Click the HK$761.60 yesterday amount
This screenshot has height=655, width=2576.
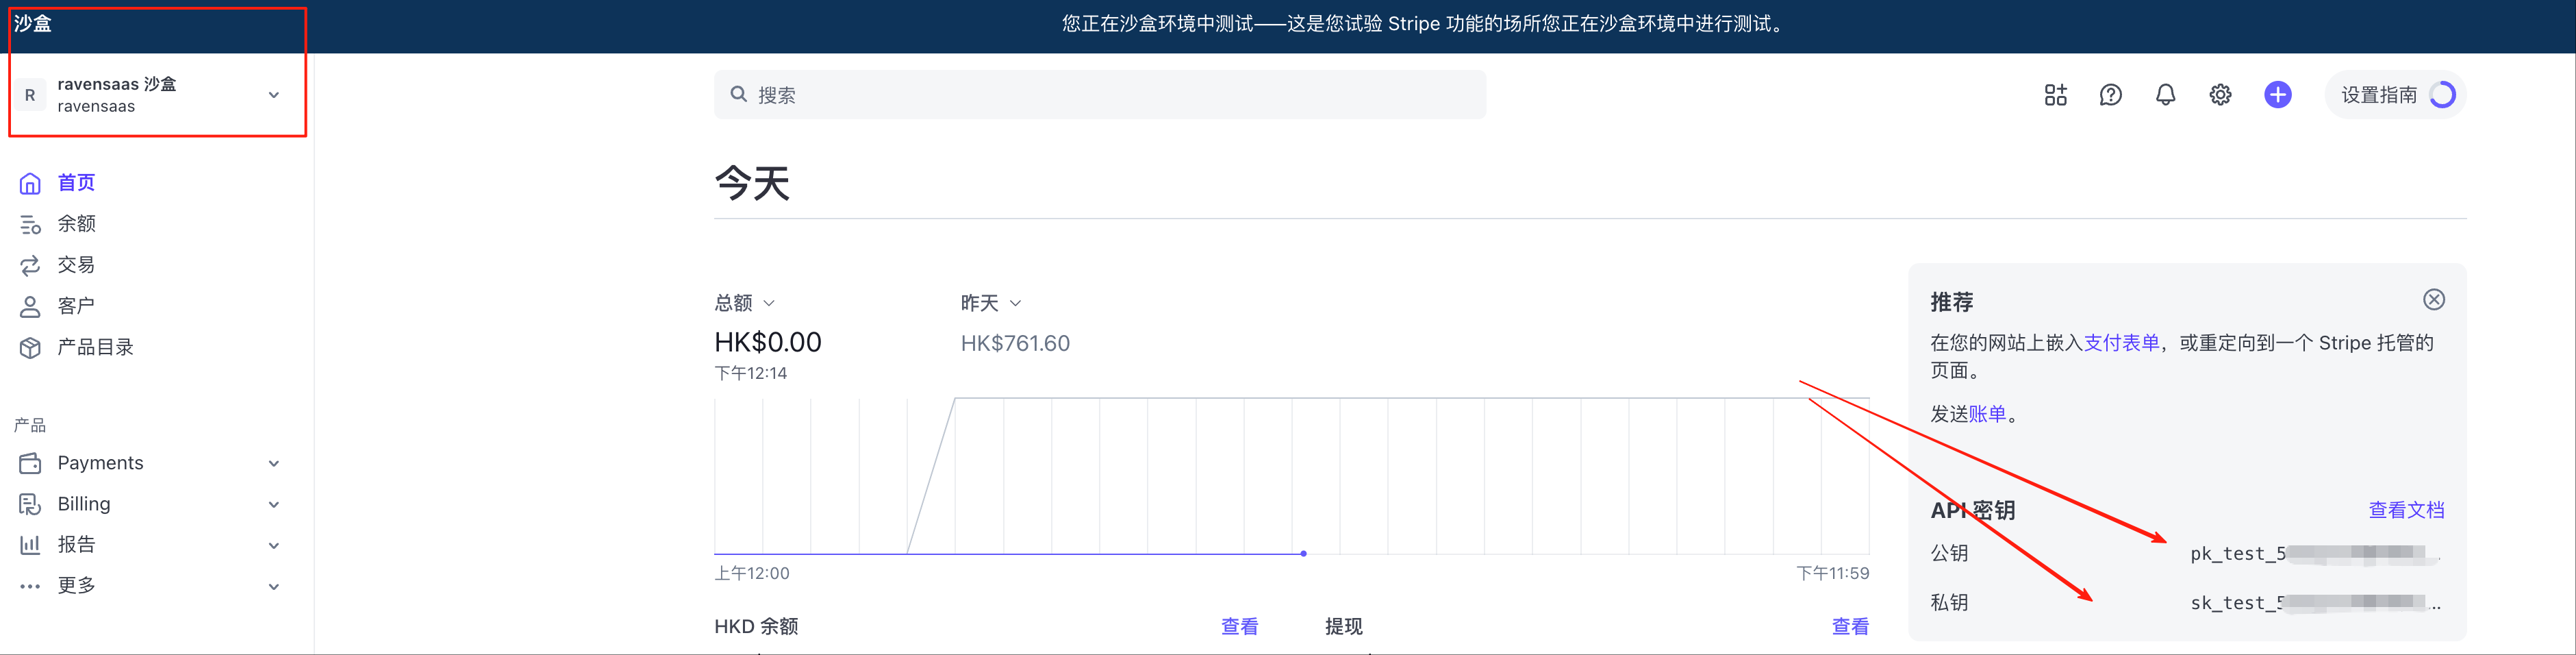click(1015, 344)
